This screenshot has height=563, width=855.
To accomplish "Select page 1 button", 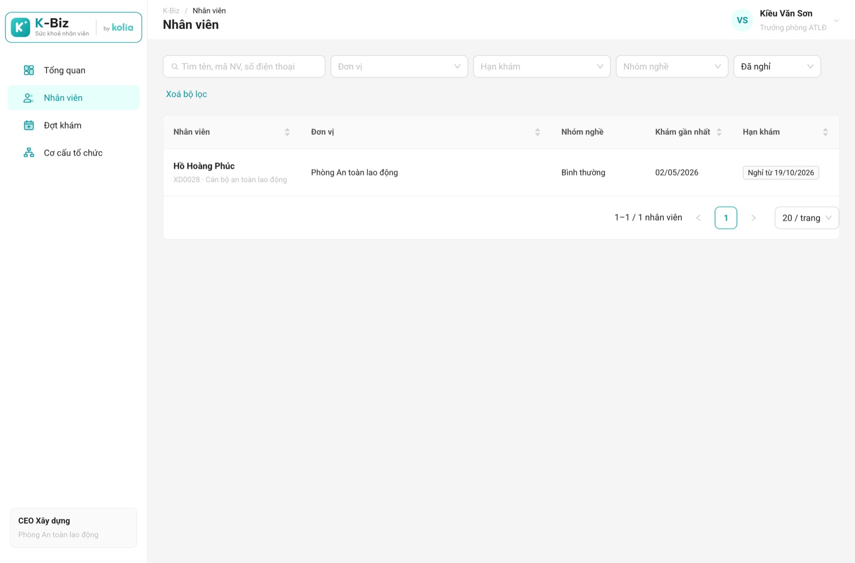I will 726,218.
